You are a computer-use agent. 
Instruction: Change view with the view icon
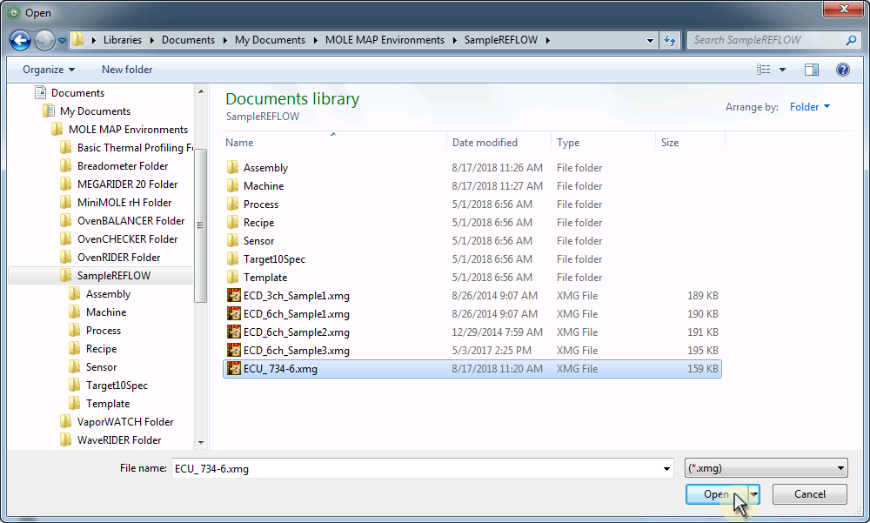click(x=764, y=70)
